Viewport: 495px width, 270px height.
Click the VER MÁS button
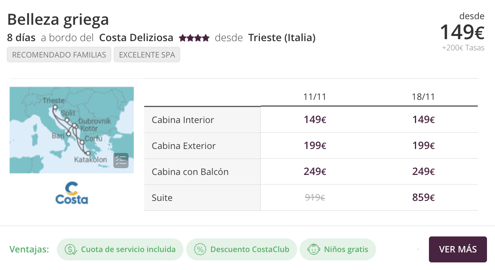tap(458, 249)
